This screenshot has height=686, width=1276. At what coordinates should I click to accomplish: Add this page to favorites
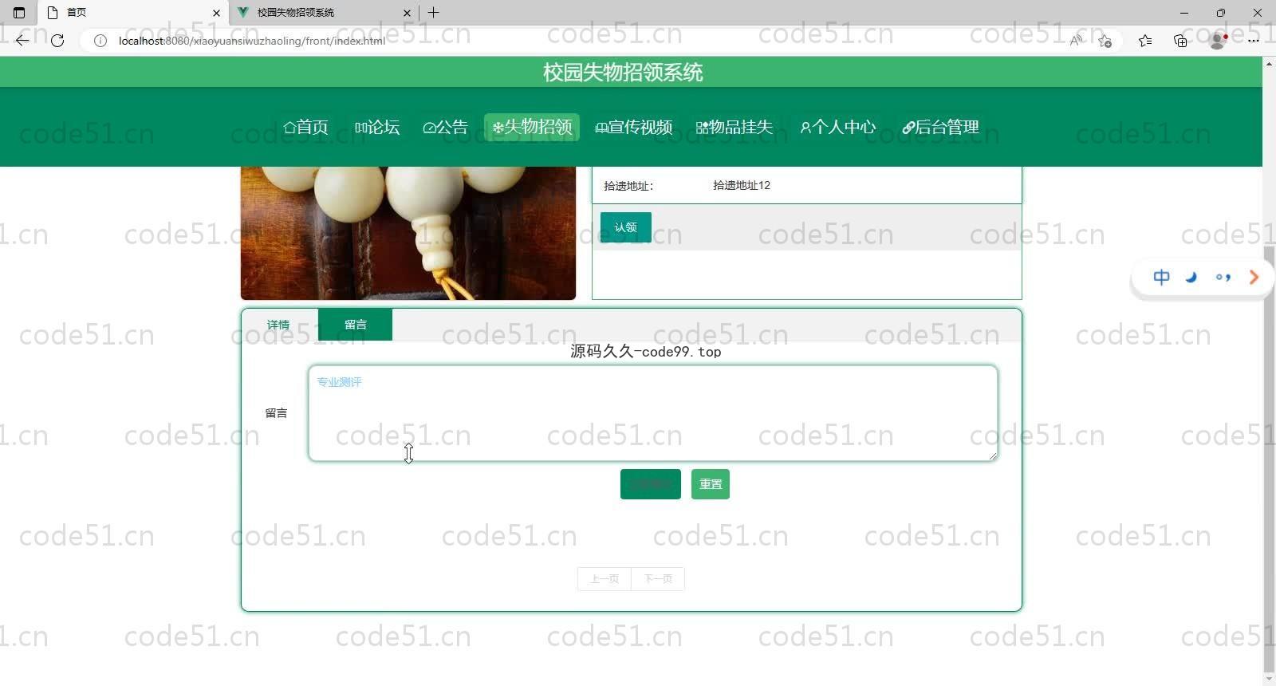(1105, 41)
